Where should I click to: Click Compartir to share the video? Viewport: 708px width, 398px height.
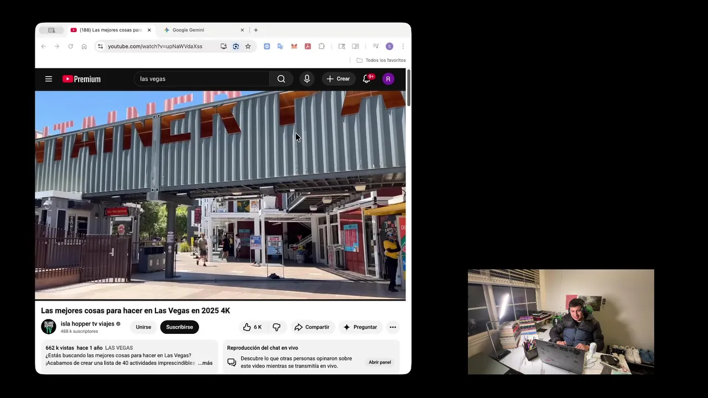pyautogui.click(x=312, y=327)
